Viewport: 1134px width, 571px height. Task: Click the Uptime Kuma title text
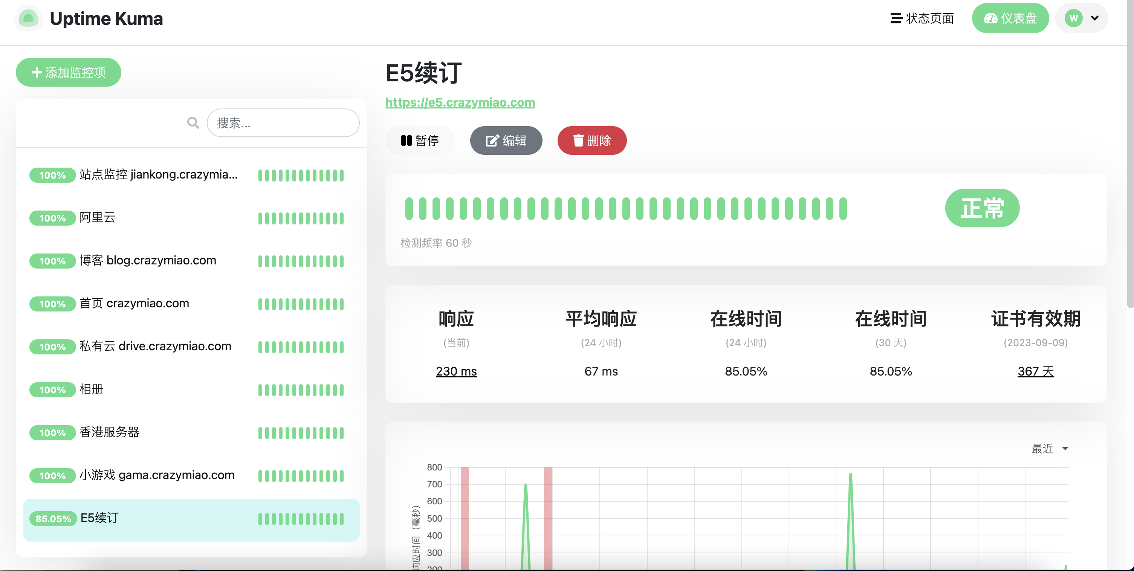[x=106, y=18]
